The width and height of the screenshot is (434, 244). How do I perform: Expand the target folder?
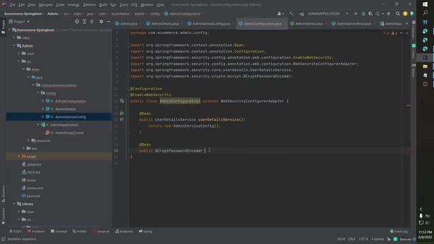pyautogui.click(x=19, y=157)
